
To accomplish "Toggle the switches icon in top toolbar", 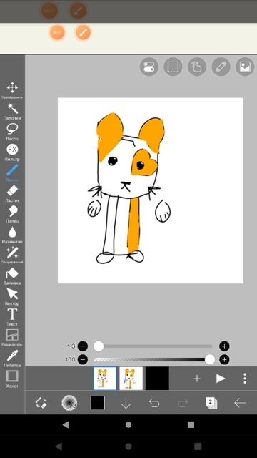I will [149, 67].
